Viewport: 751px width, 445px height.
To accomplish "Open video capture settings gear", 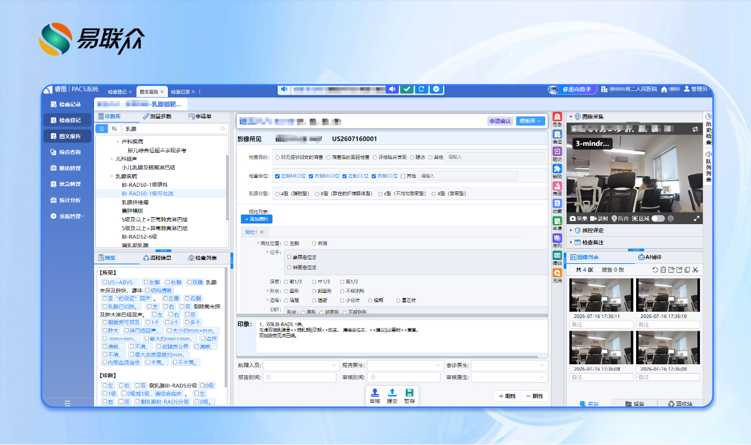I will 670,218.
